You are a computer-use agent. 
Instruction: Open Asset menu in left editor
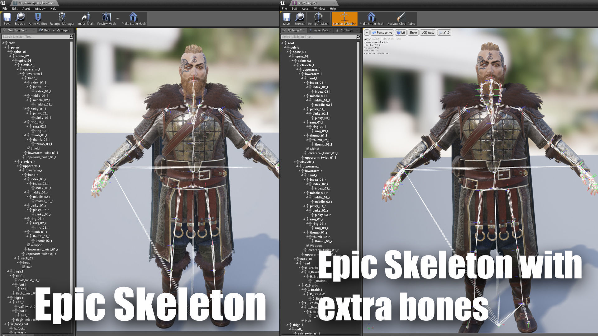26,8
